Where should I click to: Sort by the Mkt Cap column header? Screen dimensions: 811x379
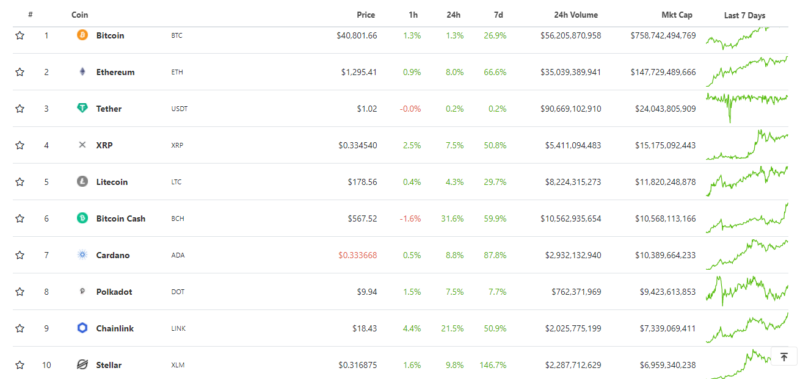(677, 15)
